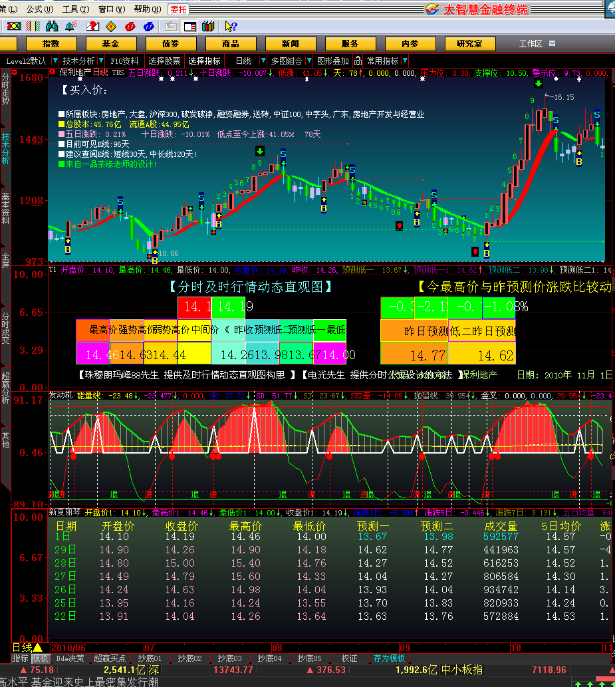The image size is (615, 687).
Task: Switch to 其他 side tab
Action: [x=5, y=439]
